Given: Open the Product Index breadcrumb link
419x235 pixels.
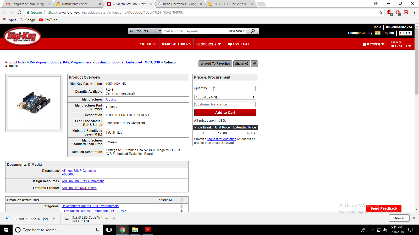Looking at the screenshot, I should (16, 62).
